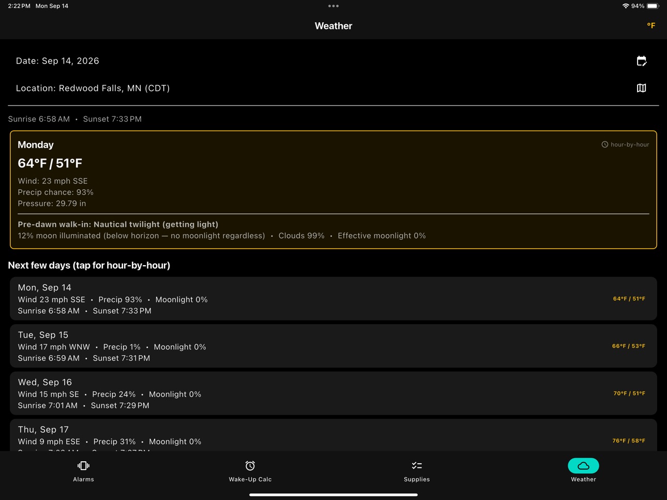
Task: Tap the Wind: 23 mph SSE line
Action: pos(53,181)
